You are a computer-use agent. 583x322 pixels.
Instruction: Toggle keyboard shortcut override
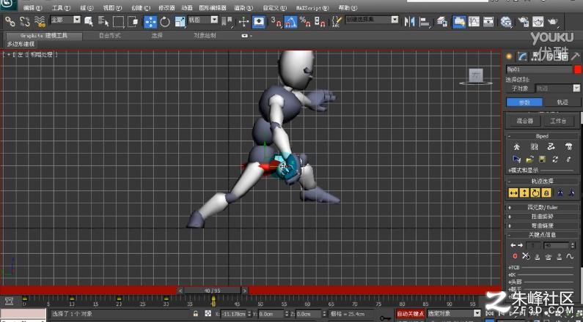(x=258, y=21)
